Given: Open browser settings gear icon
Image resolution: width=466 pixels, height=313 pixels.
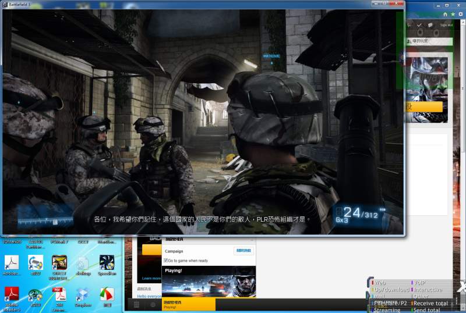Looking at the screenshot, I should (x=460, y=14).
